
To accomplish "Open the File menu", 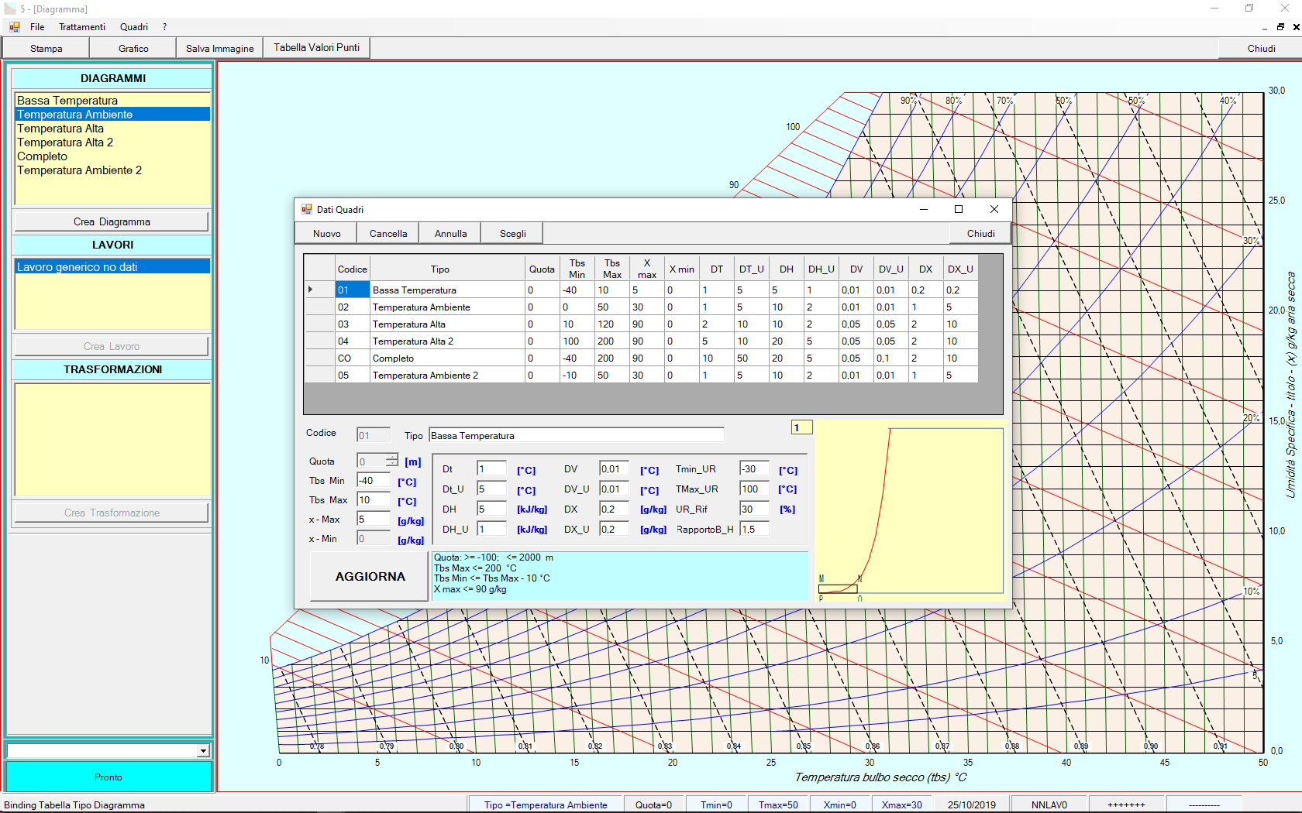I will click(x=37, y=27).
